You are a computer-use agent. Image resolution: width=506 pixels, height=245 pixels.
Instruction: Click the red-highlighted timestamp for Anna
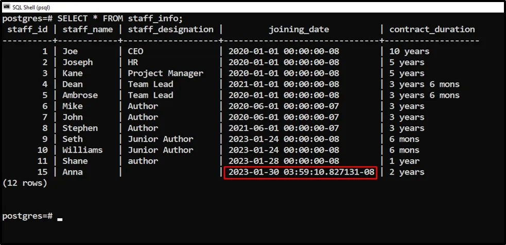(x=301, y=172)
